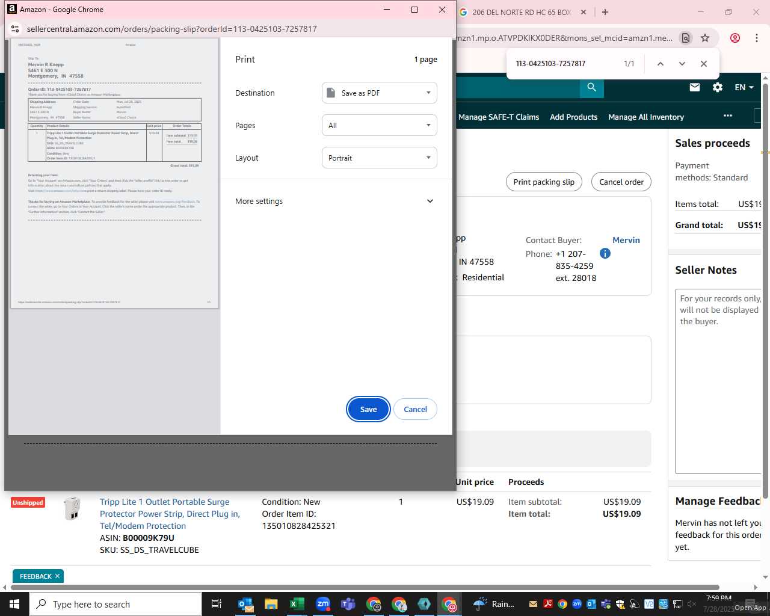
Task: Click the Adobe Acrobat tray icon
Action: [x=547, y=604]
